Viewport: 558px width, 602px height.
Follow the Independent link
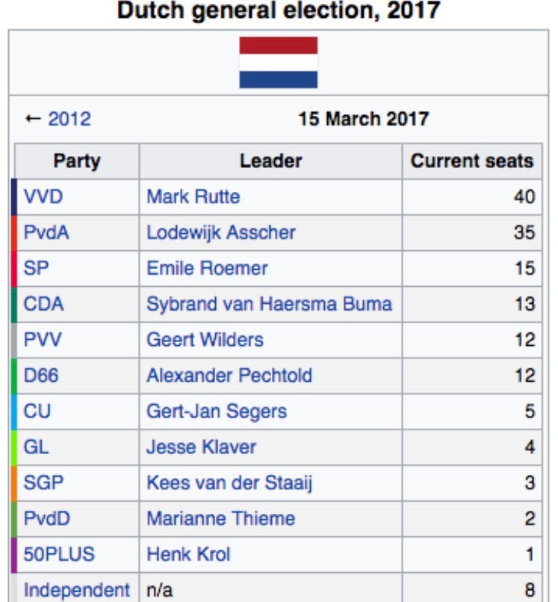pos(77,590)
